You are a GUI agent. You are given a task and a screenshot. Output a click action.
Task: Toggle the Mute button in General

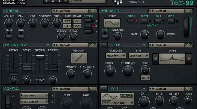tap(9, 37)
